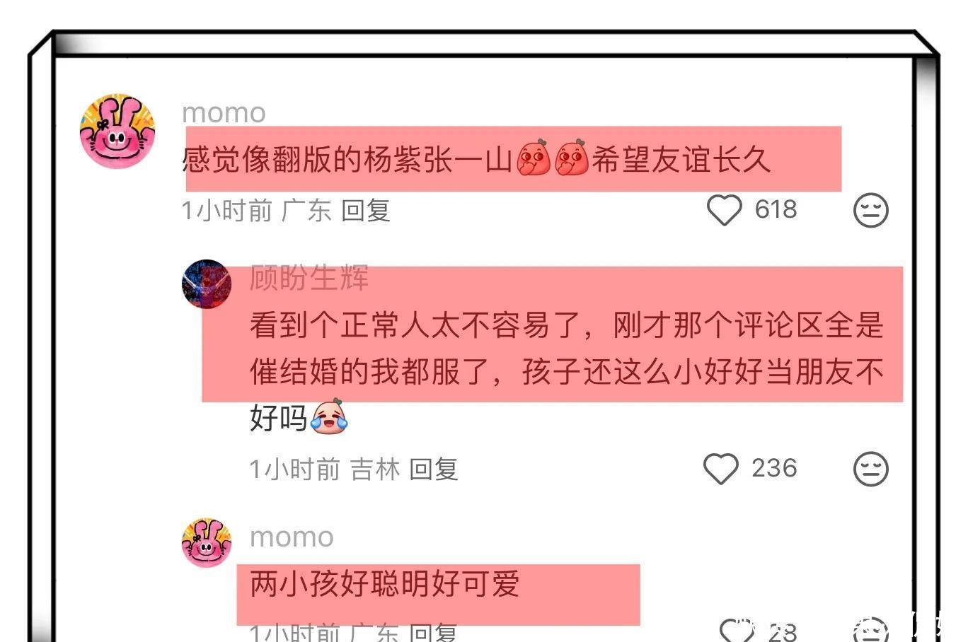Select the comment starting with 看到个正常人
968x642 pixels.
tap(567, 371)
